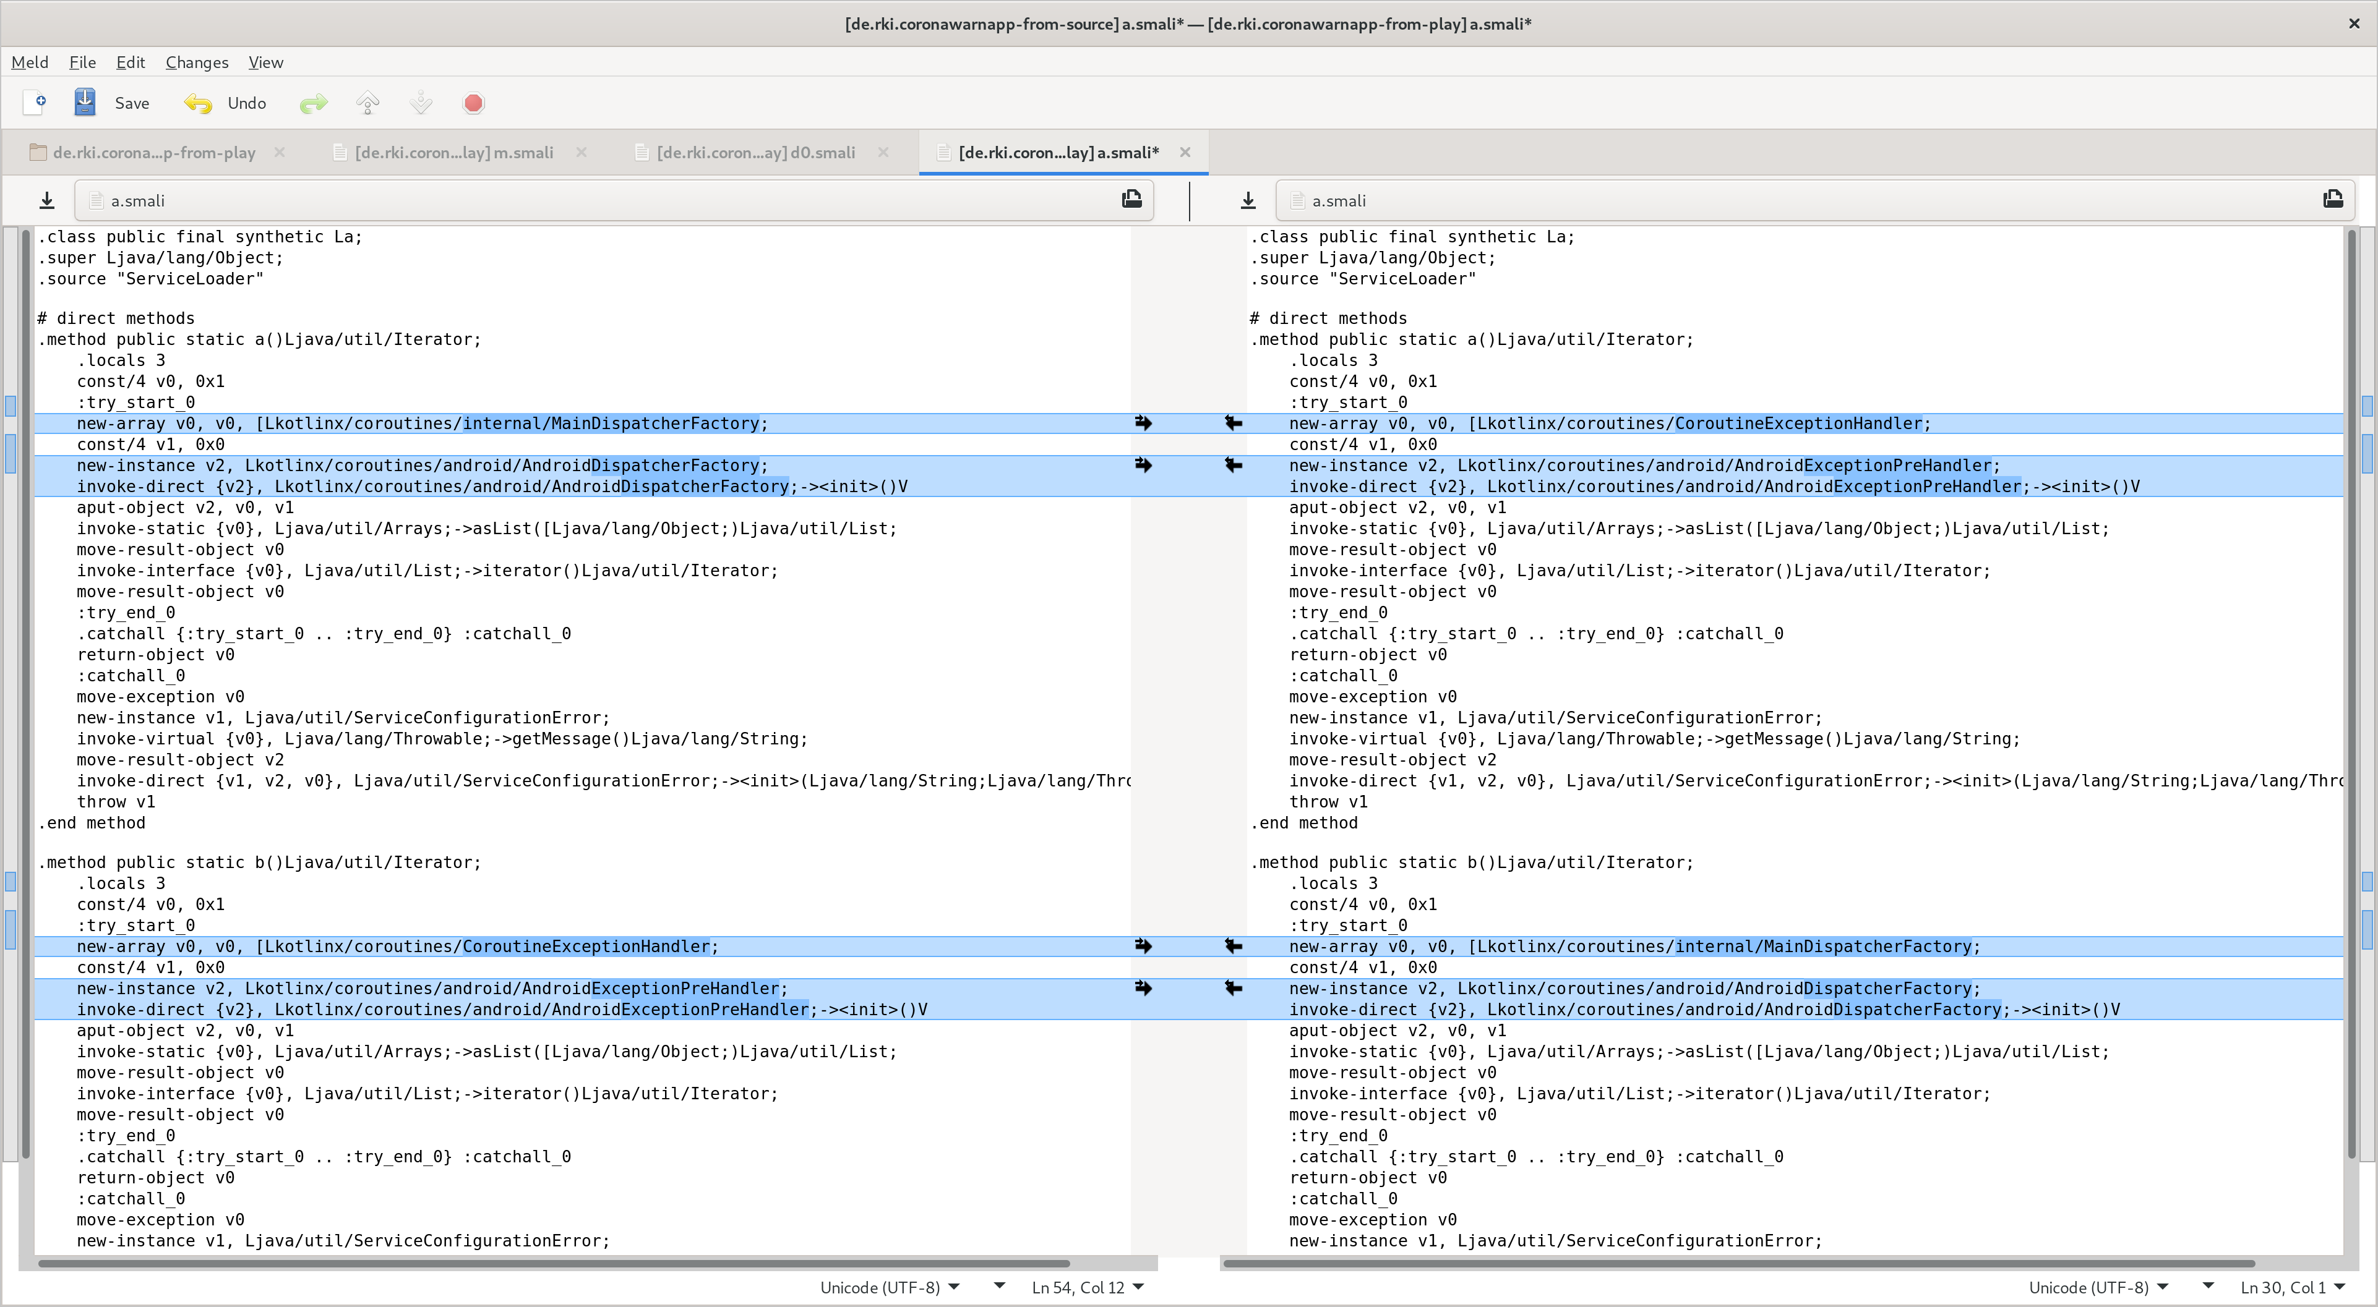Click left '.method public static b()' line
Screen dimensions: 2378x1307
[x=259, y=862]
